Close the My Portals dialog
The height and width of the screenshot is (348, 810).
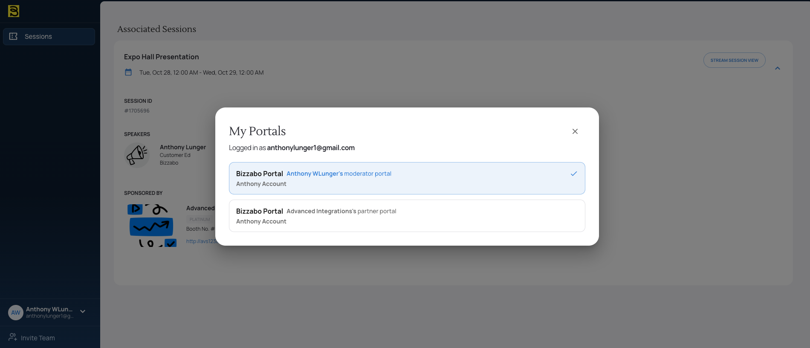point(575,131)
